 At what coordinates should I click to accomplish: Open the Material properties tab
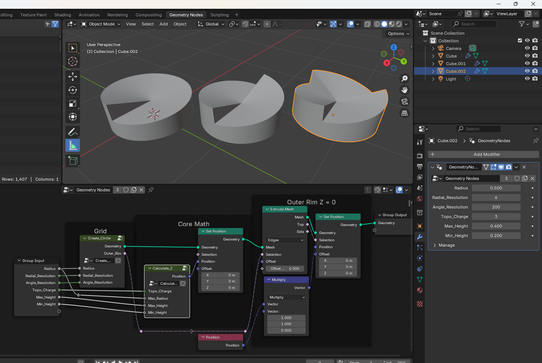(x=420, y=290)
